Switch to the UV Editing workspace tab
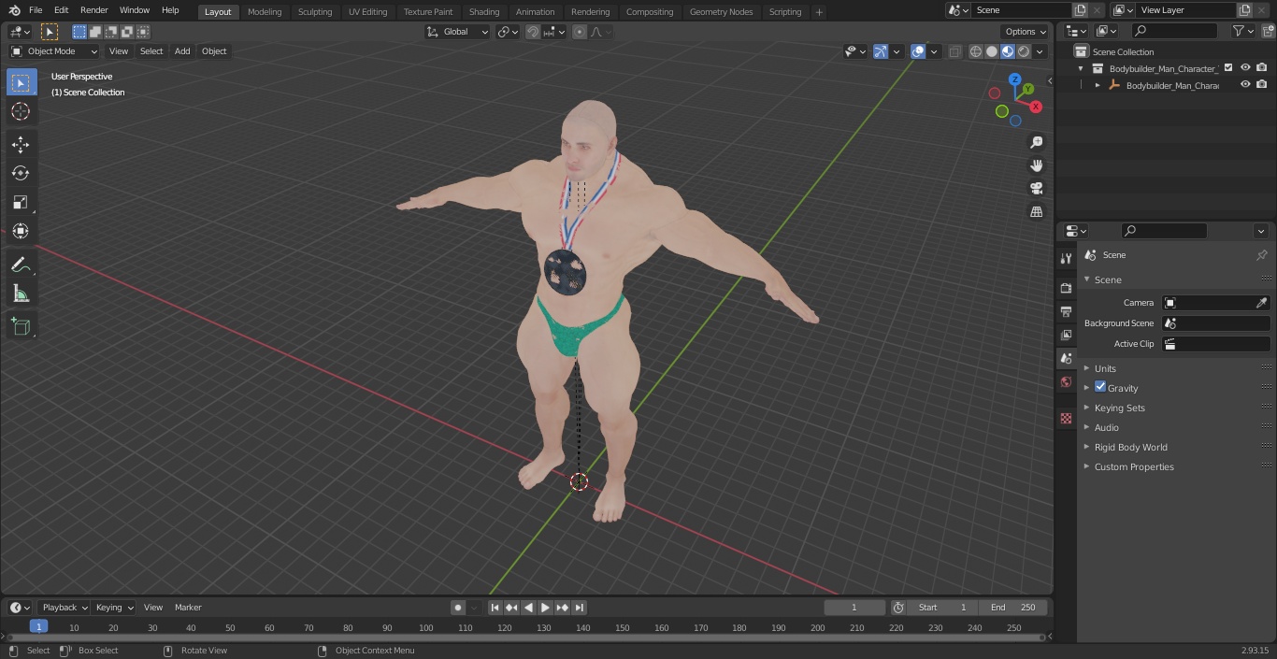The height and width of the screenshot is (659, 1277). click(x=367, y=12)
